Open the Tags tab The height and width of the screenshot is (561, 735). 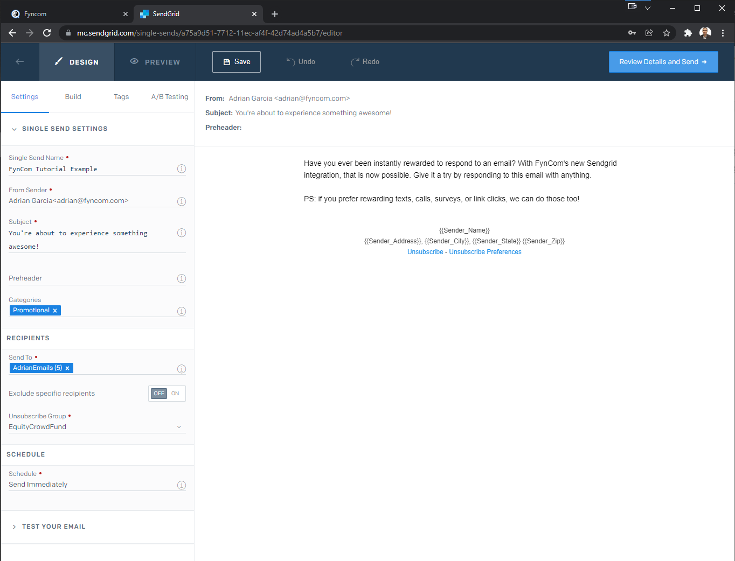click(121, 97)
